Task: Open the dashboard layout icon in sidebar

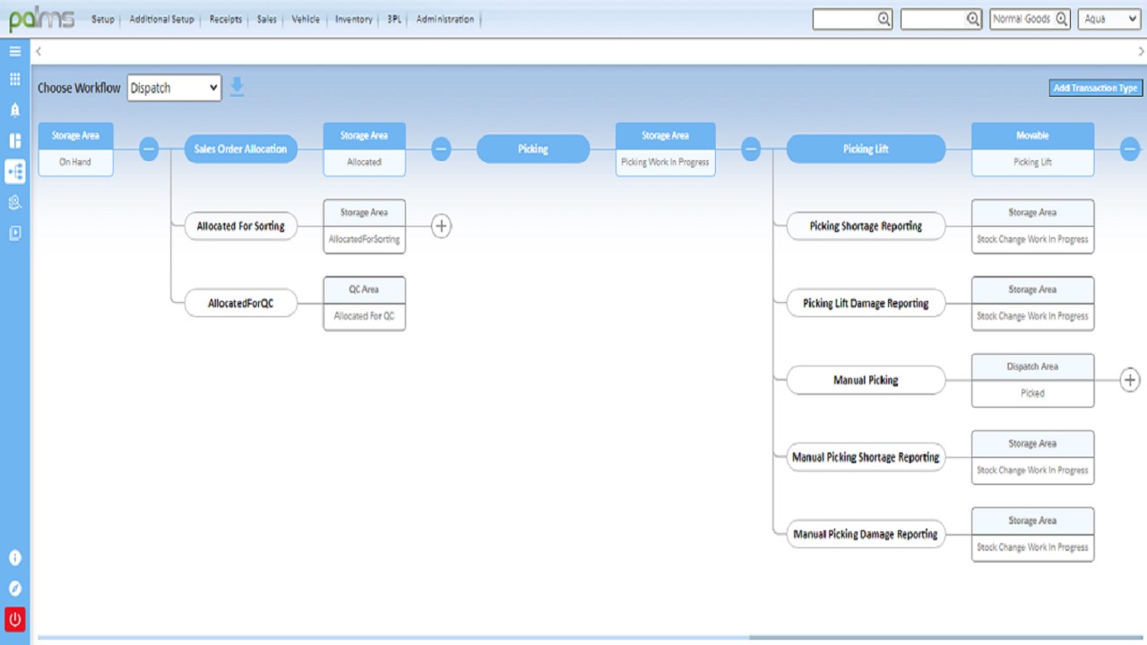Action: [x=14, y=141]
